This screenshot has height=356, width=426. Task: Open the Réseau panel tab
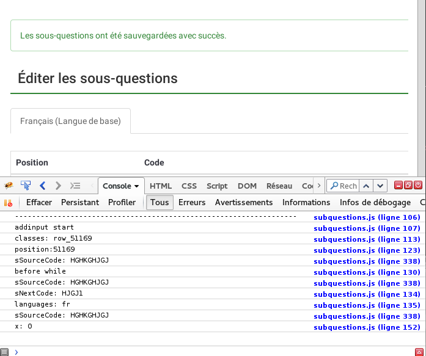pos(279,186)
